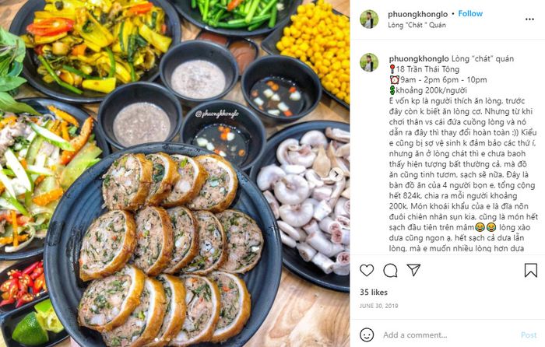Open June 30, 2019 post date
Screen dimensions: 545x347
click(x=379, y=306)
